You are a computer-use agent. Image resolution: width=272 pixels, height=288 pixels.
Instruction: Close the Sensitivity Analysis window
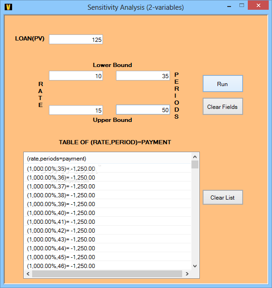pos(258,5)
